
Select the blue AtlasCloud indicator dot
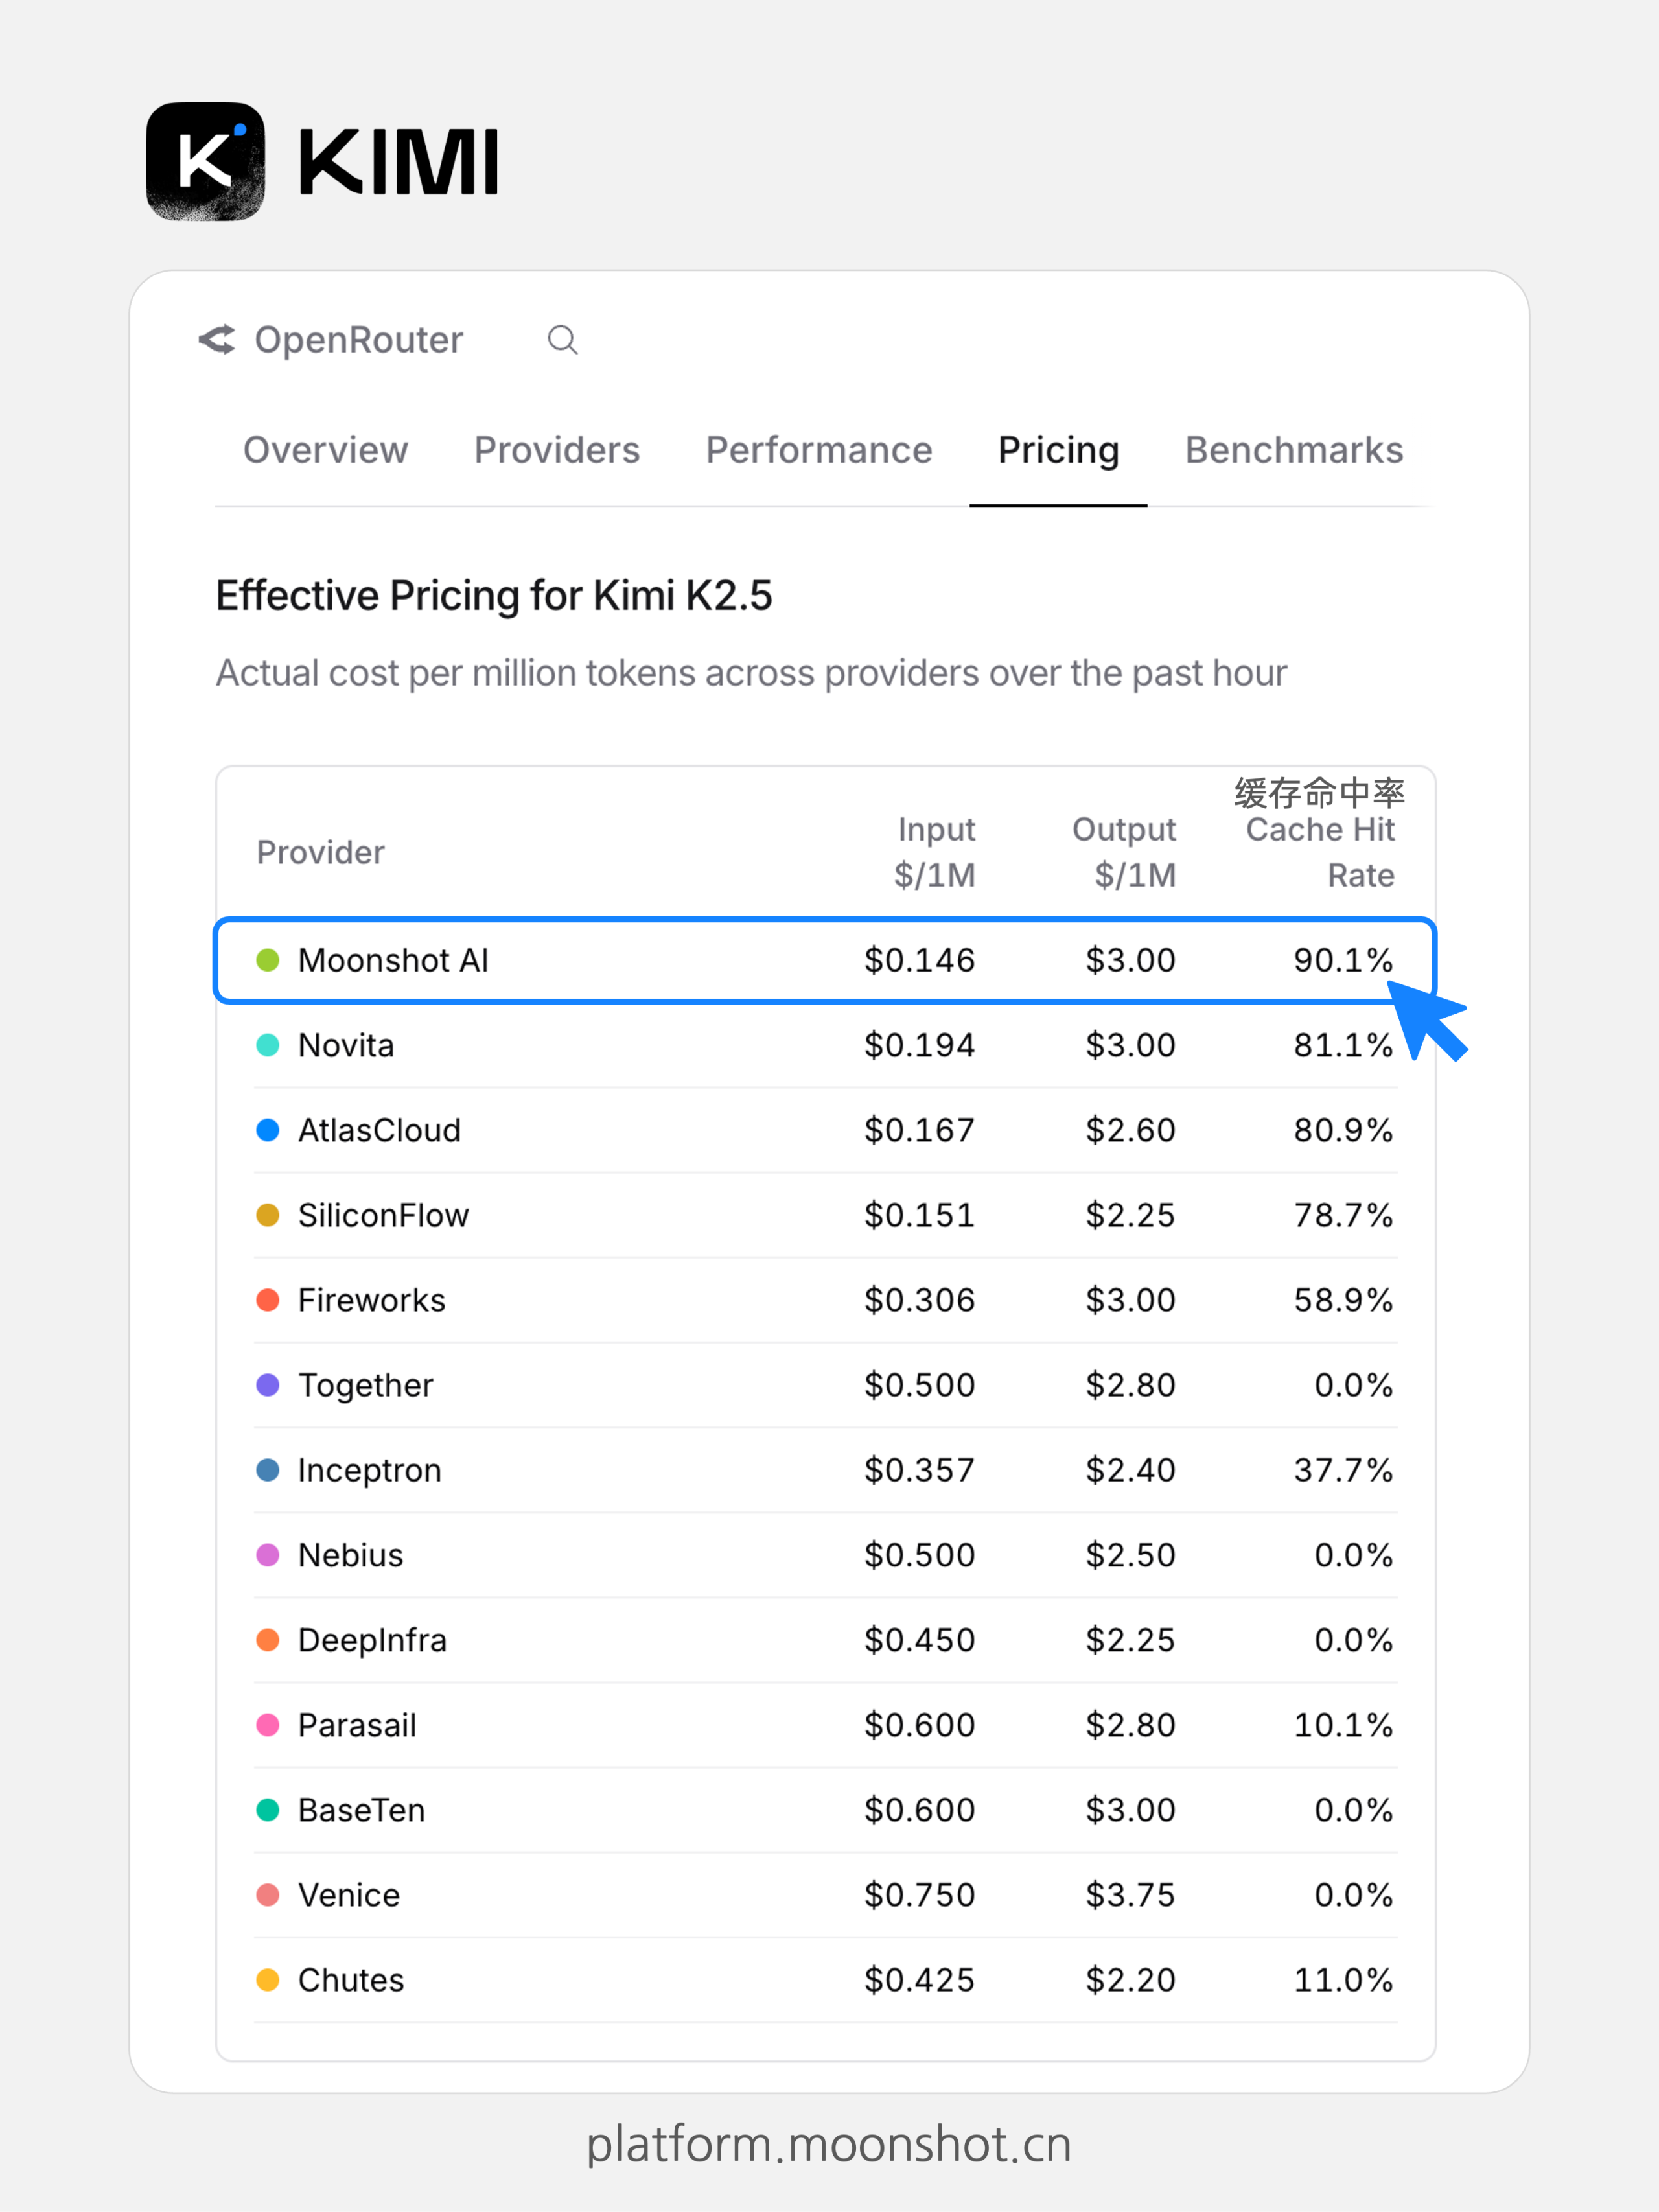click(269, 1130)
